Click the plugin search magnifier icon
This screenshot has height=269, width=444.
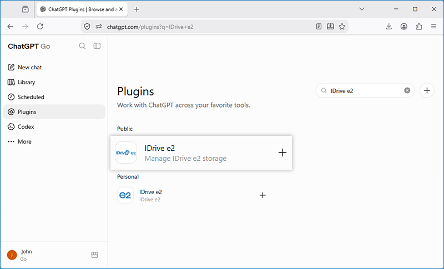pyautogui.click(x=324, y=90)
